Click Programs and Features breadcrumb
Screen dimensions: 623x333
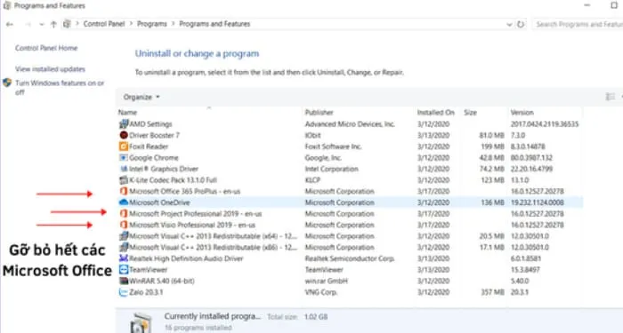[214, 24]
